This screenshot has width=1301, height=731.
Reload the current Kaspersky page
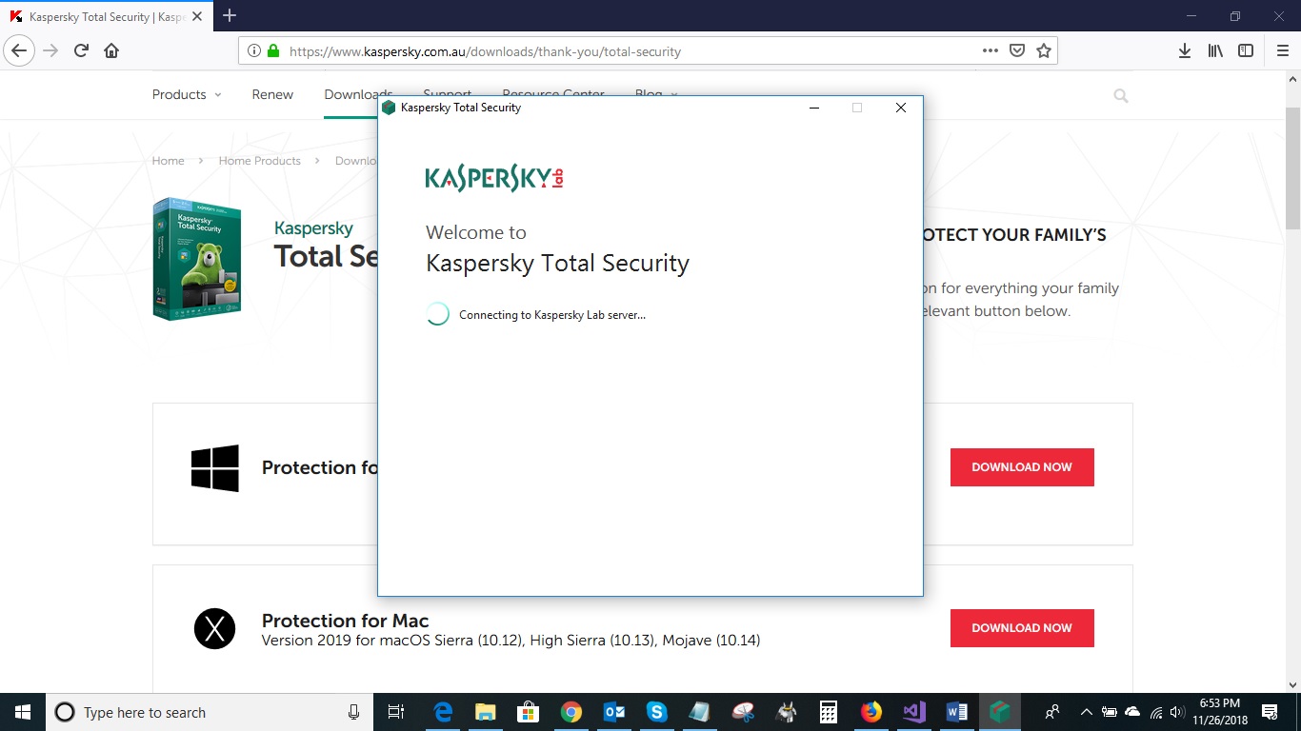coord(81,50)
